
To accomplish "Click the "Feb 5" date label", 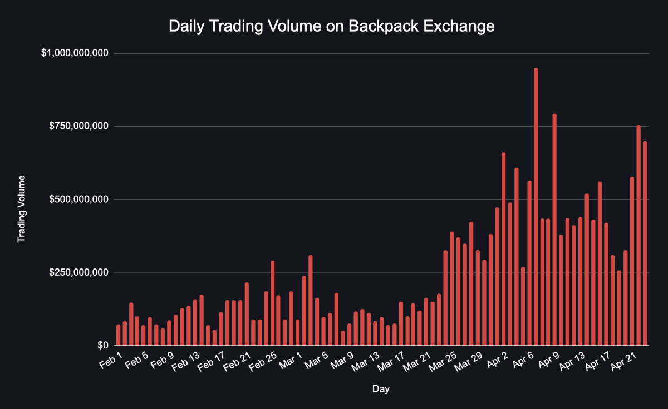I will [x=137, y=359].
